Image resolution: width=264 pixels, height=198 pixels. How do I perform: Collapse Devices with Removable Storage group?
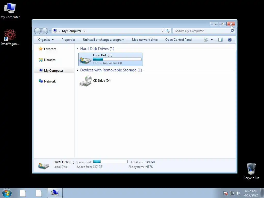pos(78,70)
